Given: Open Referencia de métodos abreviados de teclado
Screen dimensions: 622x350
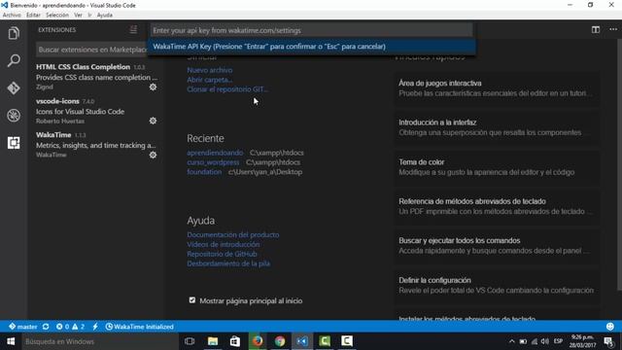Looking at the screenshot, I should click(x=497, y=206).
